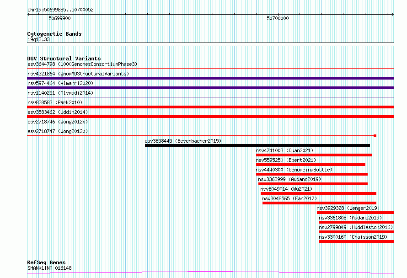Select the DGV Structural Variants track title

64,59
